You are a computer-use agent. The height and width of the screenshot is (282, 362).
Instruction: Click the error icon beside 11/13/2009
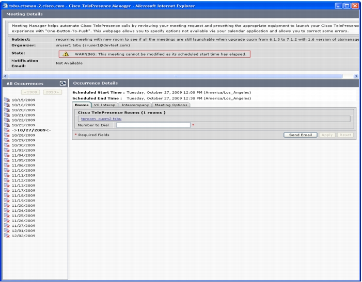coord(7,186)
